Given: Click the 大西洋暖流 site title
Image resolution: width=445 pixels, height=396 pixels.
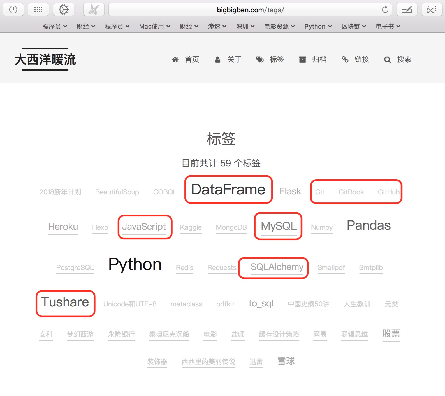Looking at the screenshot, I should [45, 60].
